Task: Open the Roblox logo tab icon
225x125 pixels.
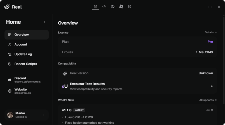Action: [121, 6]
